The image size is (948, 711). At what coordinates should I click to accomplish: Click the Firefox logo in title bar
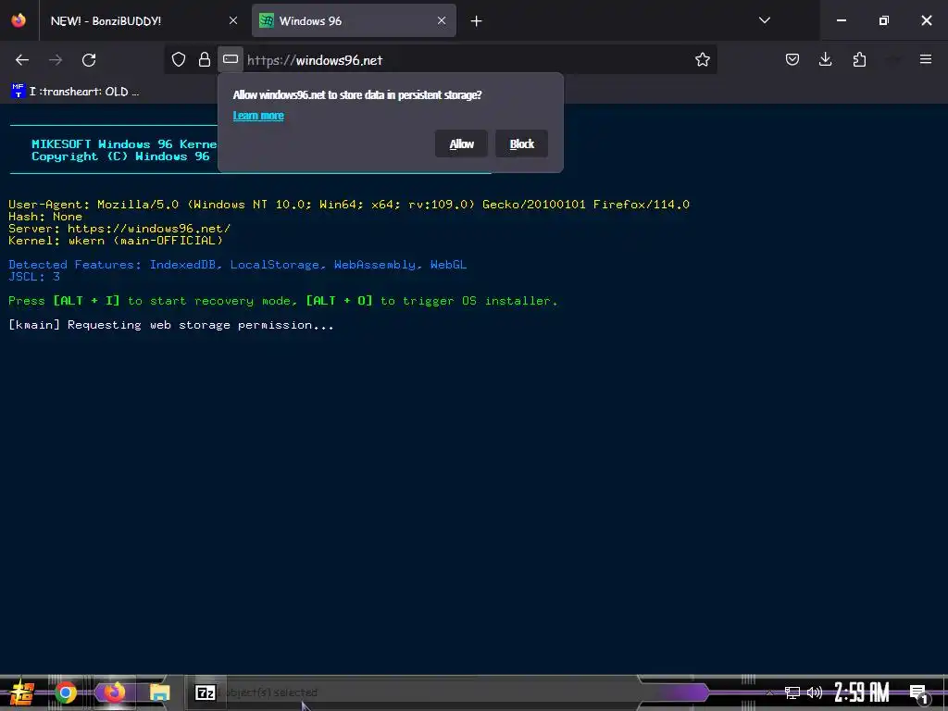tap(19, 20)
